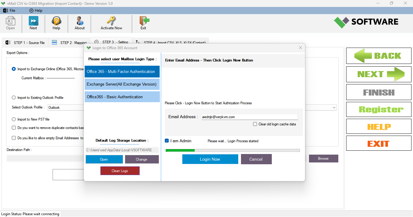Screen dimensions: 413x217
Task: Click the yellow HELP side button
Action: point(379,126)
